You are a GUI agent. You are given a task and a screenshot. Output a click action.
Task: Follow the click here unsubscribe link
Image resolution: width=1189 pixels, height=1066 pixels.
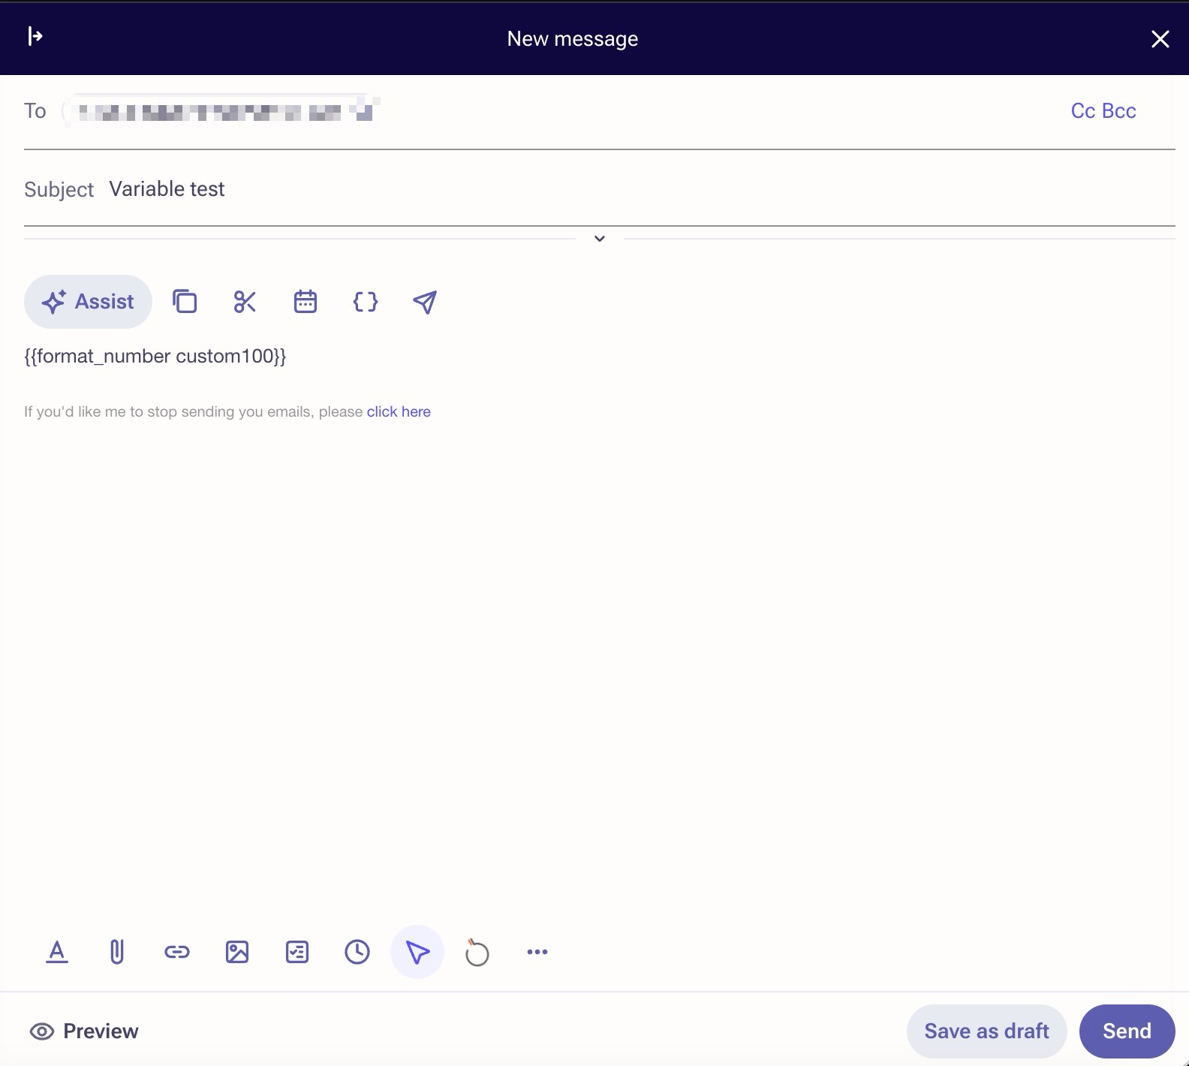399,411
